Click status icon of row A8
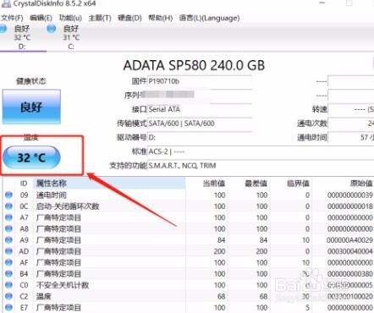The width and height of the screenshot is (374, 313). [8, 228]
